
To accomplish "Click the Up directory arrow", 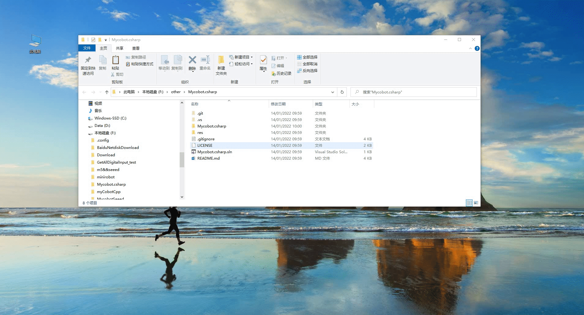I will (x=107, y=92).
